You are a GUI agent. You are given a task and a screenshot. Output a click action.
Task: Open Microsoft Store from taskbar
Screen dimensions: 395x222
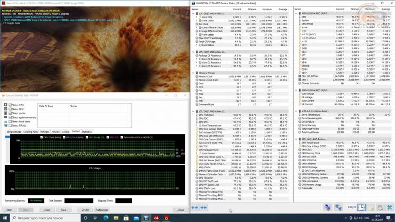126,218
